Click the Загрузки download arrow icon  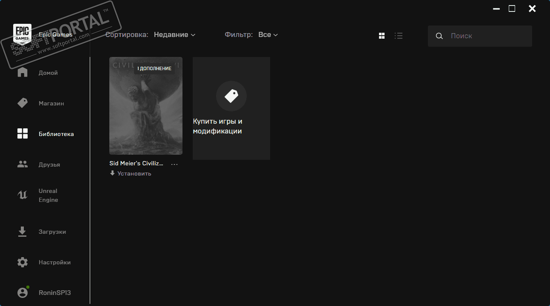tap(23, 232)
